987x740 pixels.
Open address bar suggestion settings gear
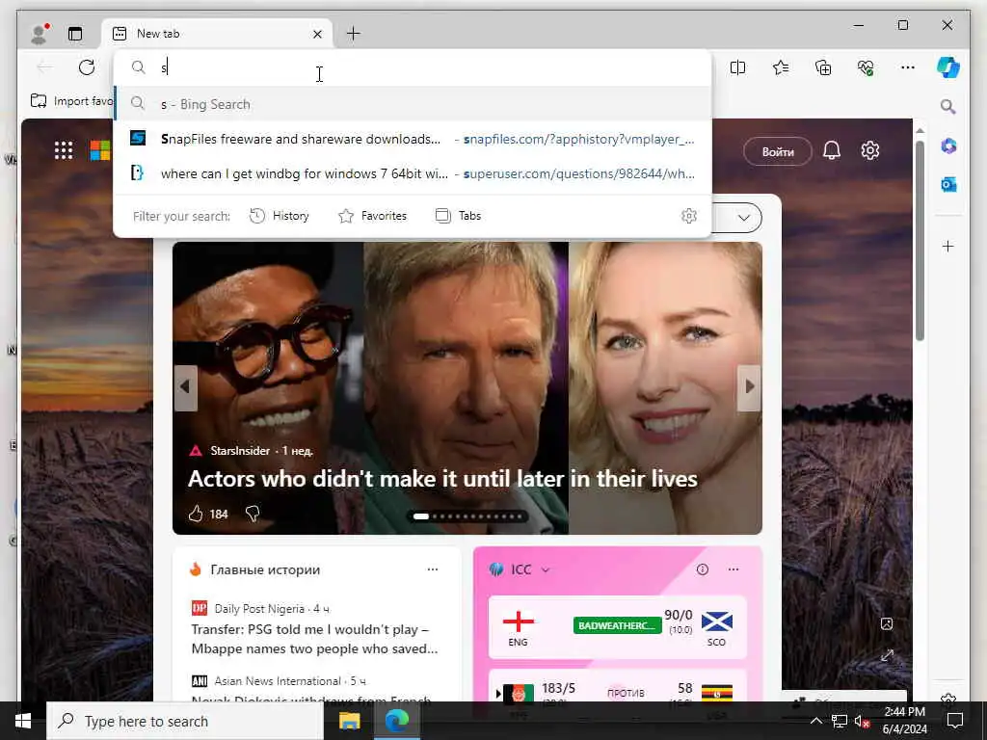click(x=689, y=216)
